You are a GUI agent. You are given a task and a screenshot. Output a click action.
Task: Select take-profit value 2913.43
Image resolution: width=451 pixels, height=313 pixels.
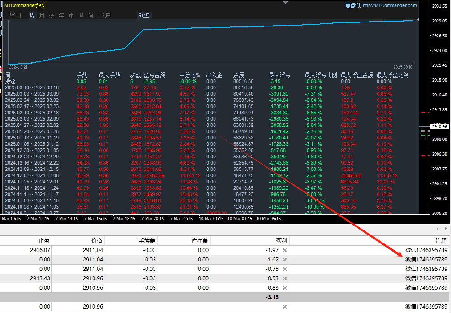pyautogui.click(x=40, y=278)
